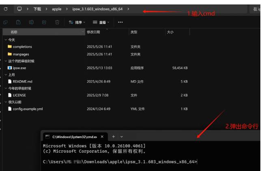Click the copy icon in toolbar
The image size is (262, 171).
5,22
